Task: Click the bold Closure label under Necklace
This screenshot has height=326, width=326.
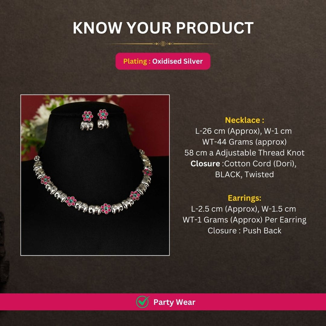Action: (205, 163)
